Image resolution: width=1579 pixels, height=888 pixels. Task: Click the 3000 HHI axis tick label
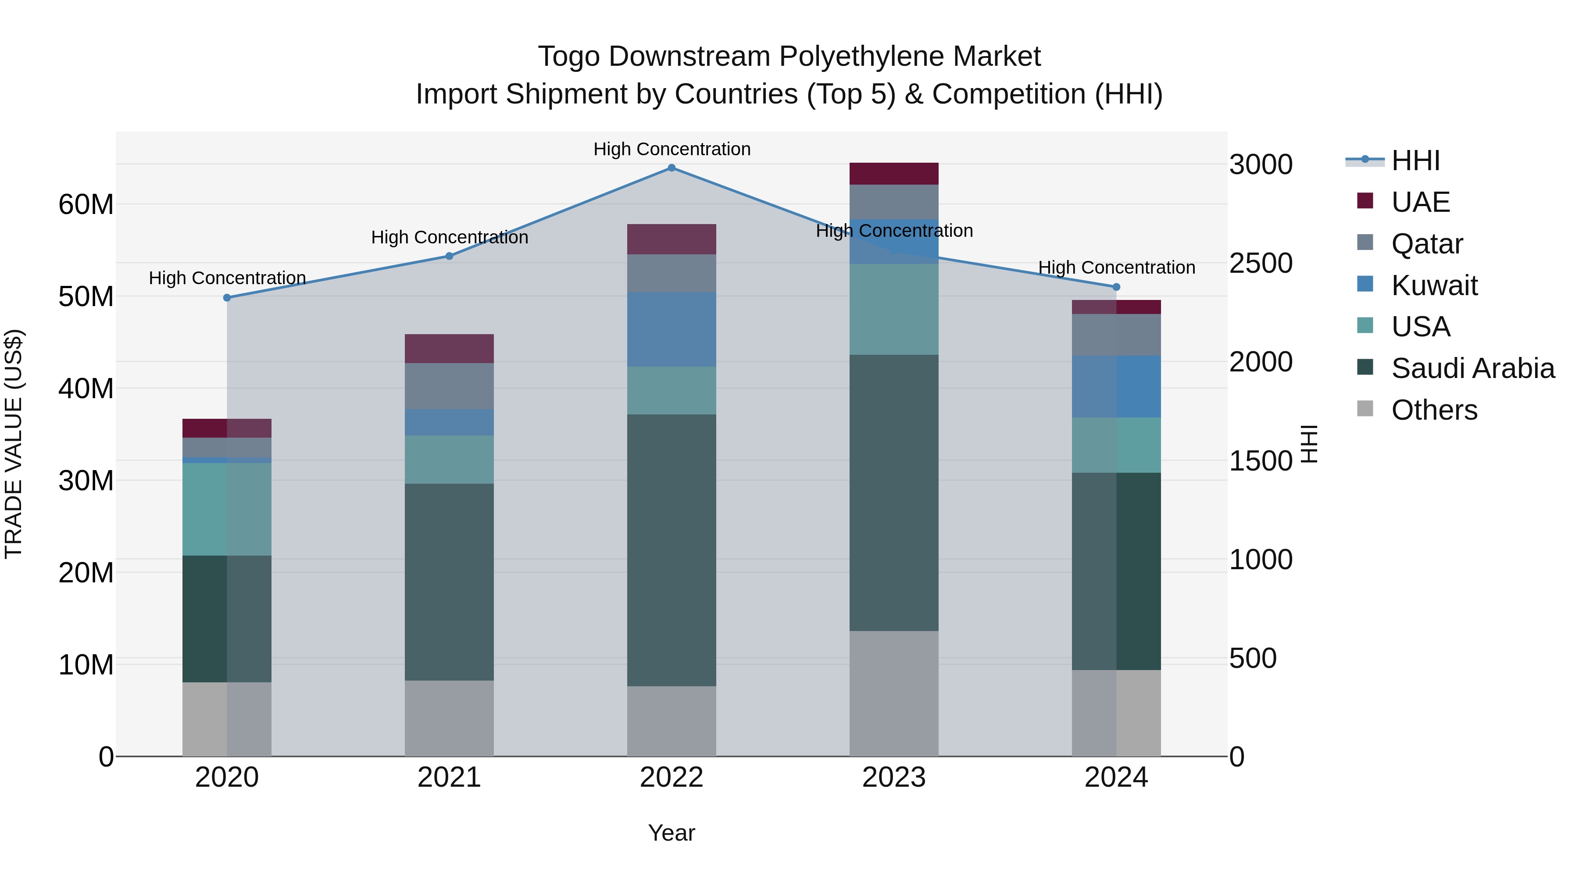point(1261,164)
